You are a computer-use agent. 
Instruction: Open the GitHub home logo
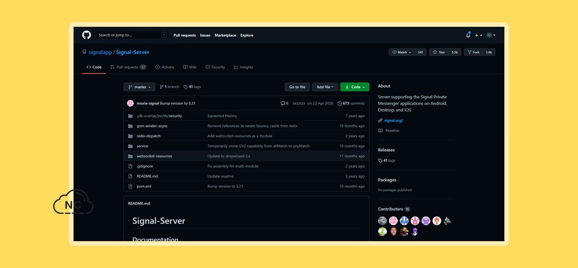pos(86,35)
